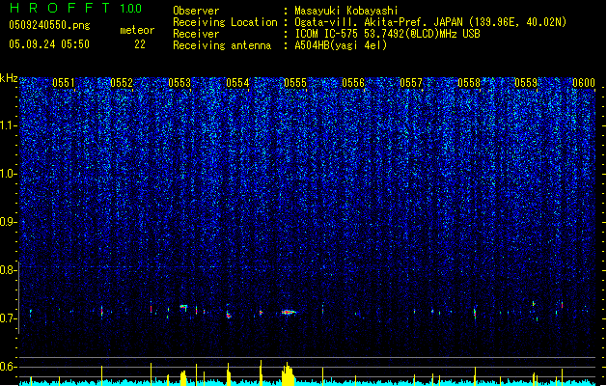
Task: Click the long red meteor echo before 0555
Action: (289, 312)
